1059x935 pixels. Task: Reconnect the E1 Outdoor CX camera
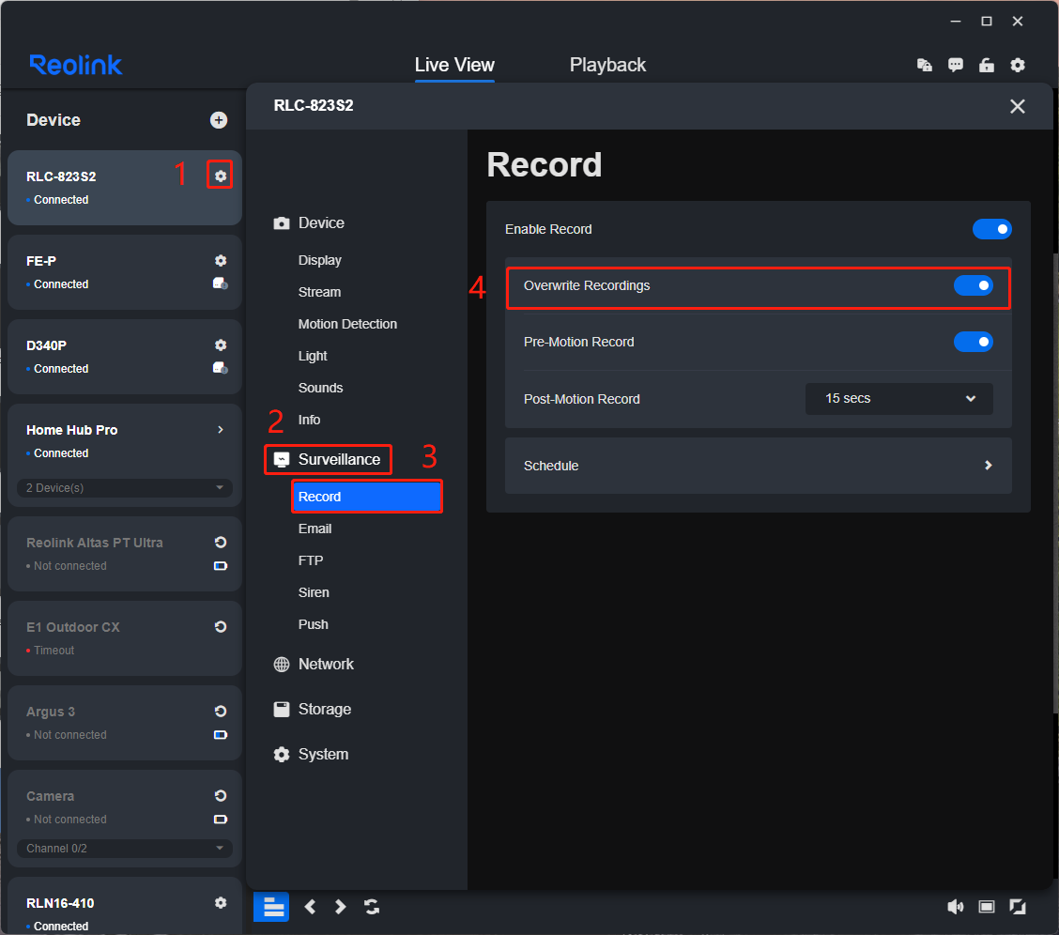click(221, 626)
